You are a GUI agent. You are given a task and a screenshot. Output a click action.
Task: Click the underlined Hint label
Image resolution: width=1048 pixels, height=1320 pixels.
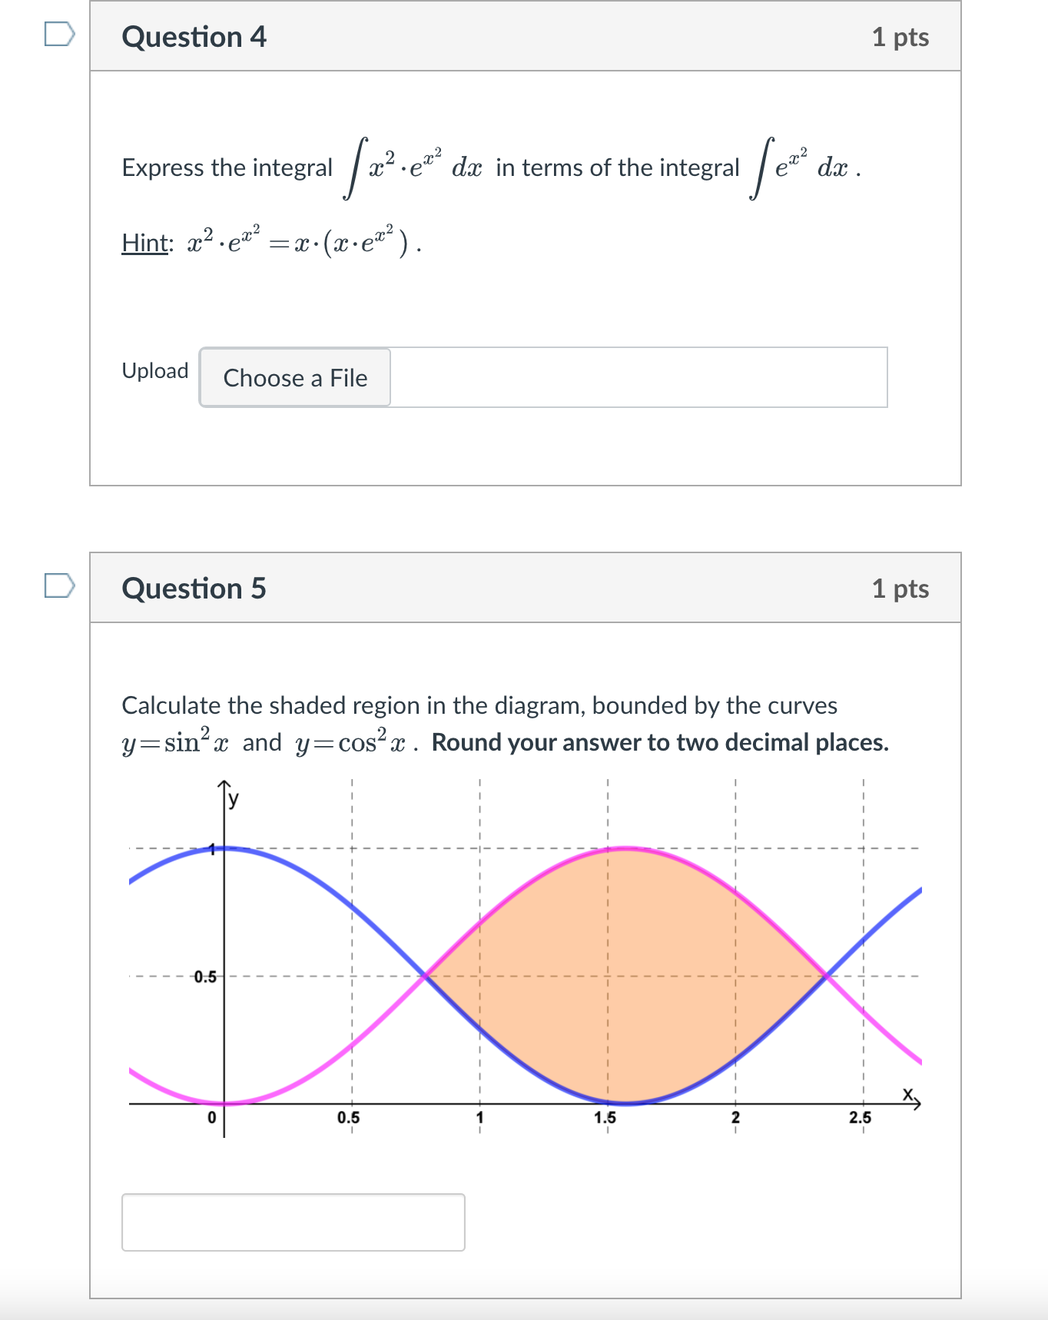(x=146, y=242)
